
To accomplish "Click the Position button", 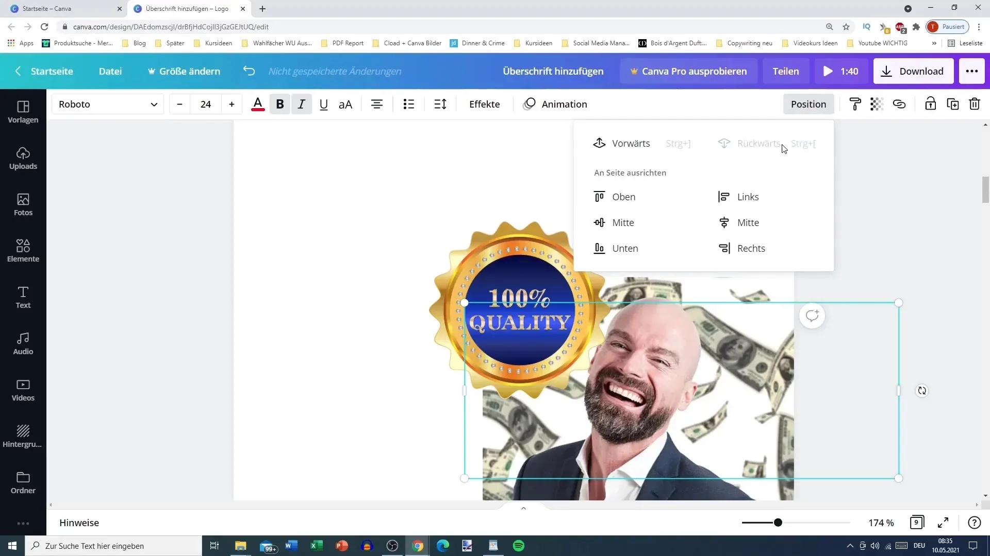I will [x=808, y=104].
